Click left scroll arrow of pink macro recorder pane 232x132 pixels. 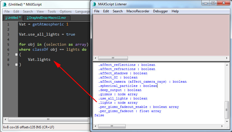point(95,58)
